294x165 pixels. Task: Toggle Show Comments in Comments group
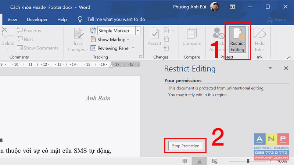point(37,48)
